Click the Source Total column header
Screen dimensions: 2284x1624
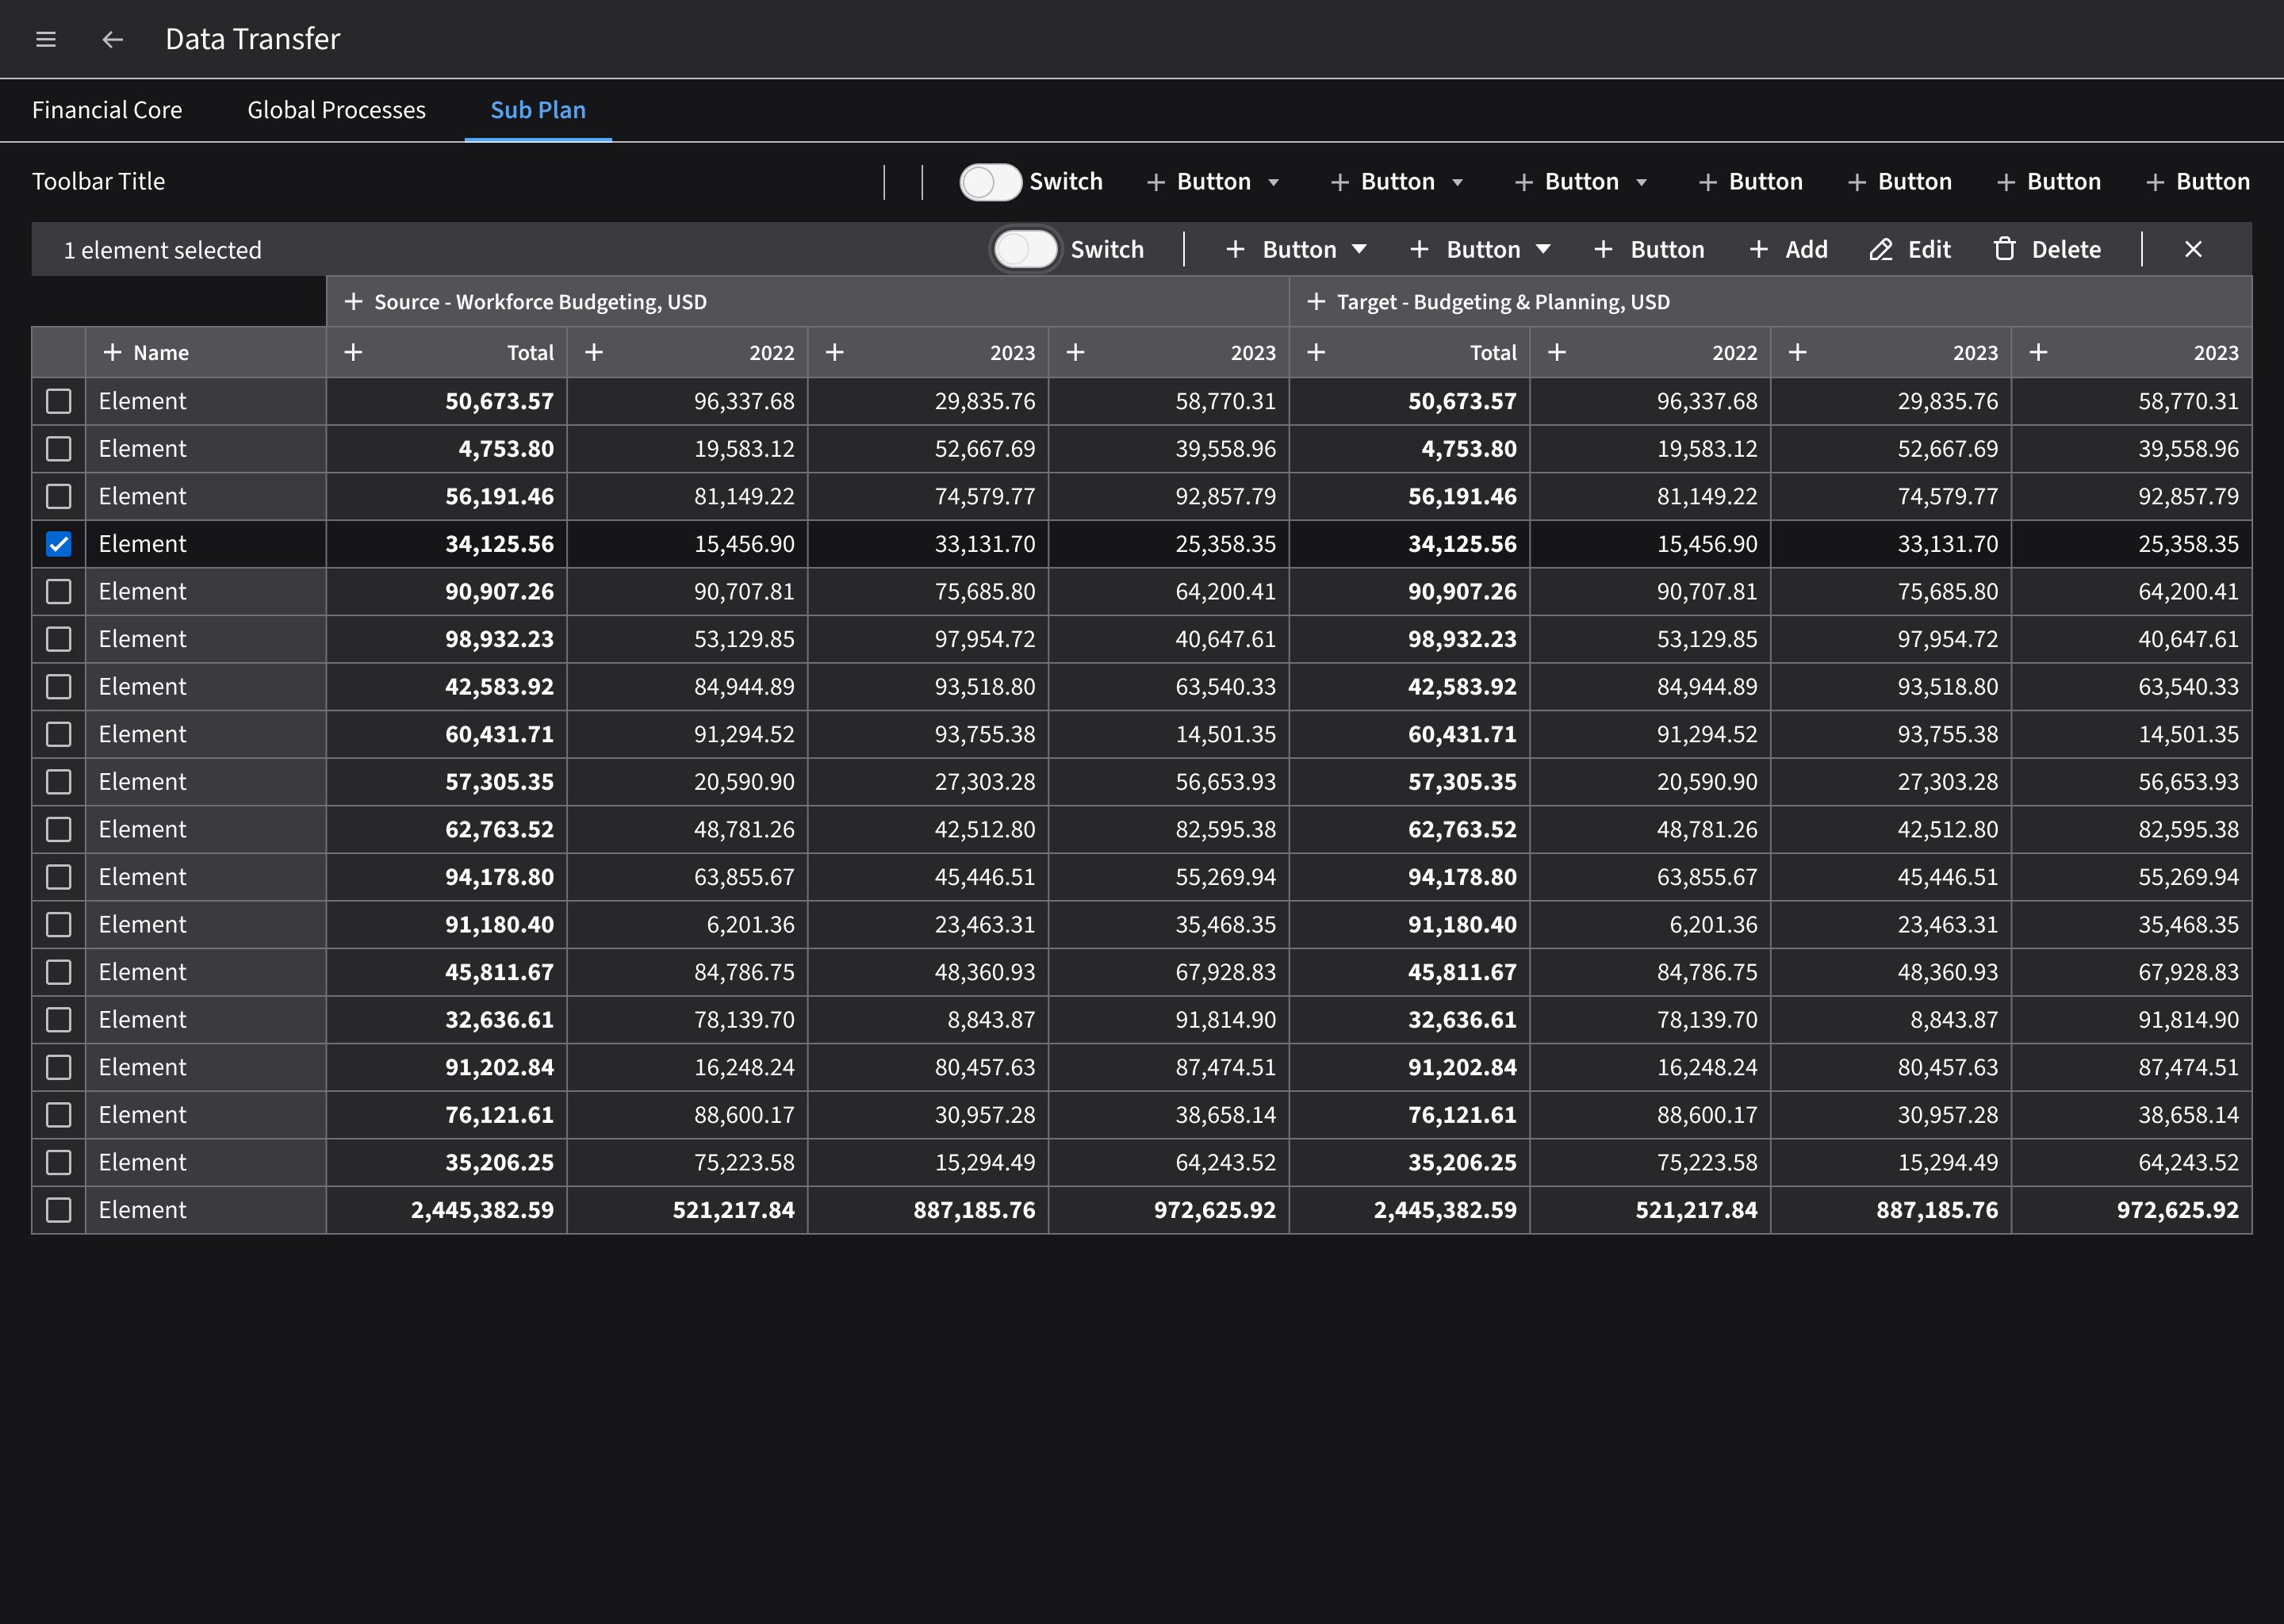pyautogui.click(x=447, y=353)
